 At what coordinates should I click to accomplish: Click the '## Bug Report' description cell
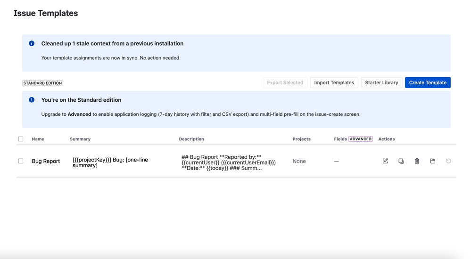click(229, 162)
